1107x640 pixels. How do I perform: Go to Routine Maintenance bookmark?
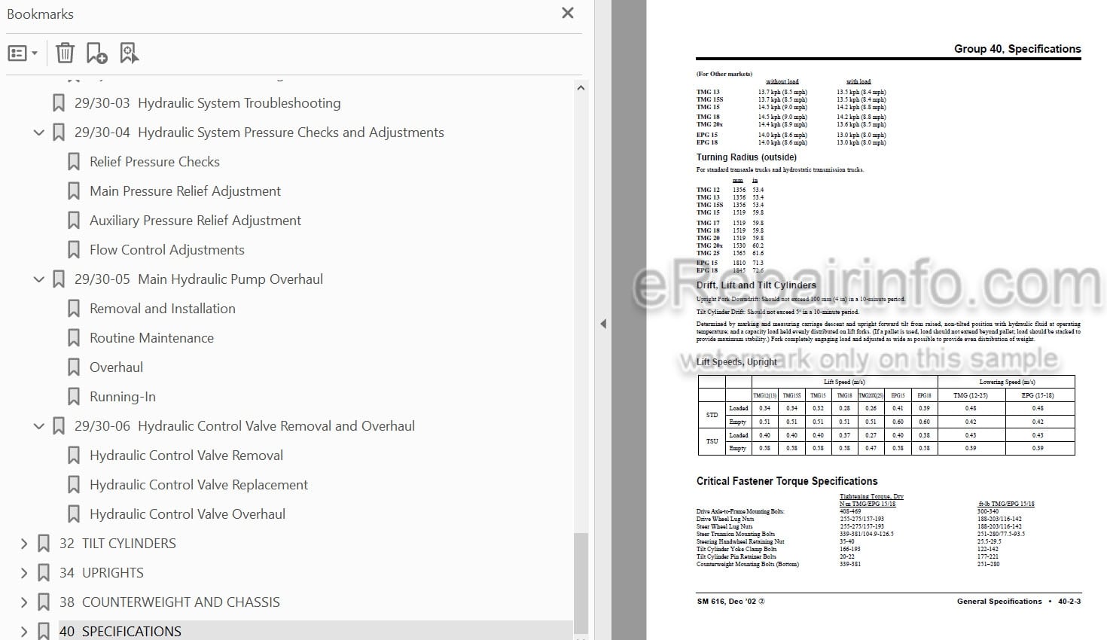[x=151, y=338]
